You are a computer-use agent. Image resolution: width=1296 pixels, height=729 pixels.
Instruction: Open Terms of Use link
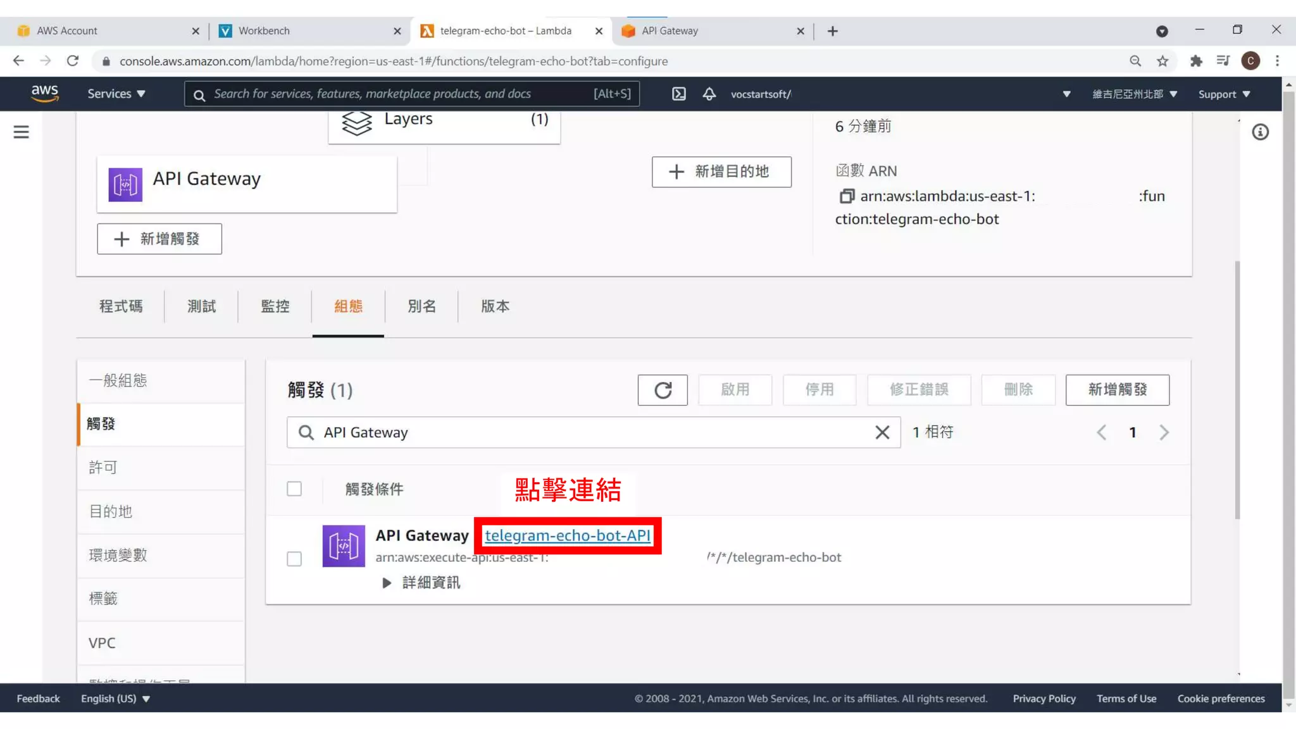click(1126, 699)
